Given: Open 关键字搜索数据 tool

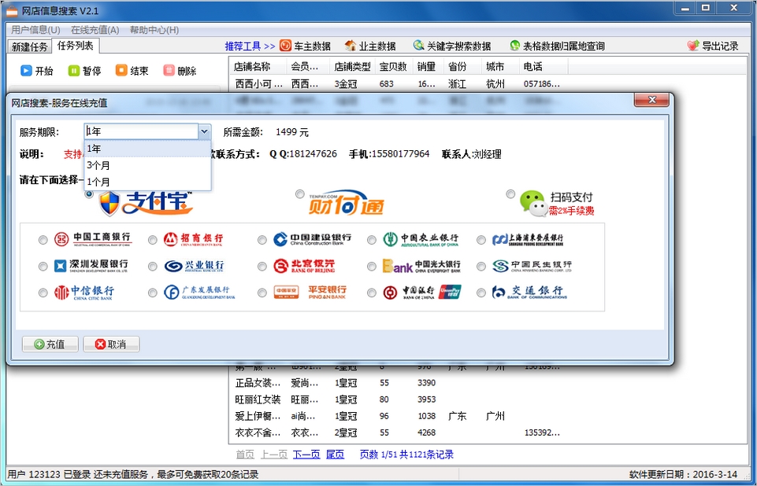Looking at the screenshot, I should click(x=452, y=46).
